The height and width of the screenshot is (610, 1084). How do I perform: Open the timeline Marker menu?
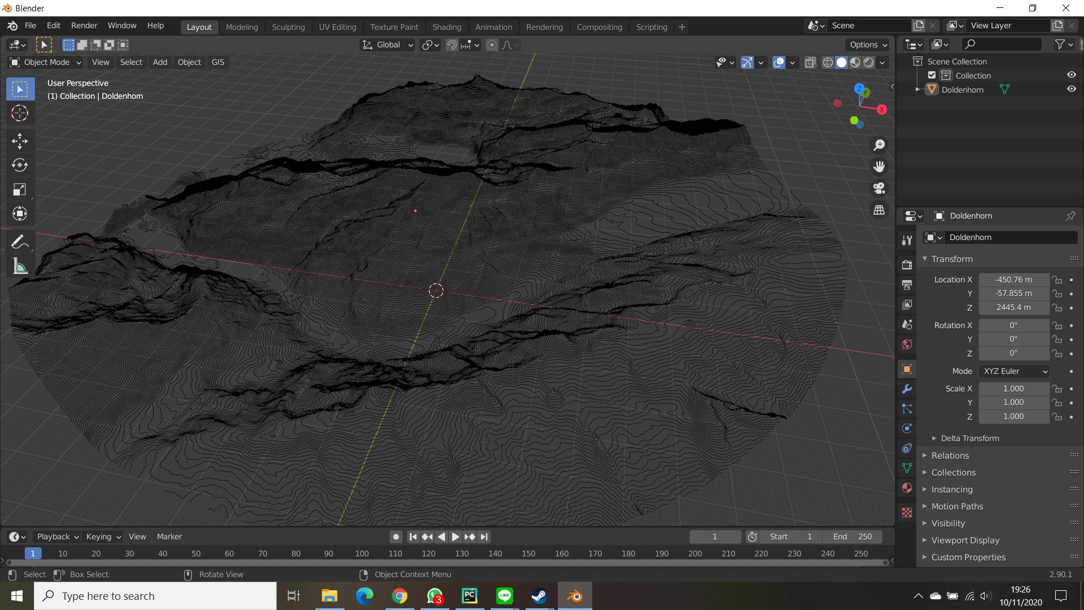click(x=169, y=537)
